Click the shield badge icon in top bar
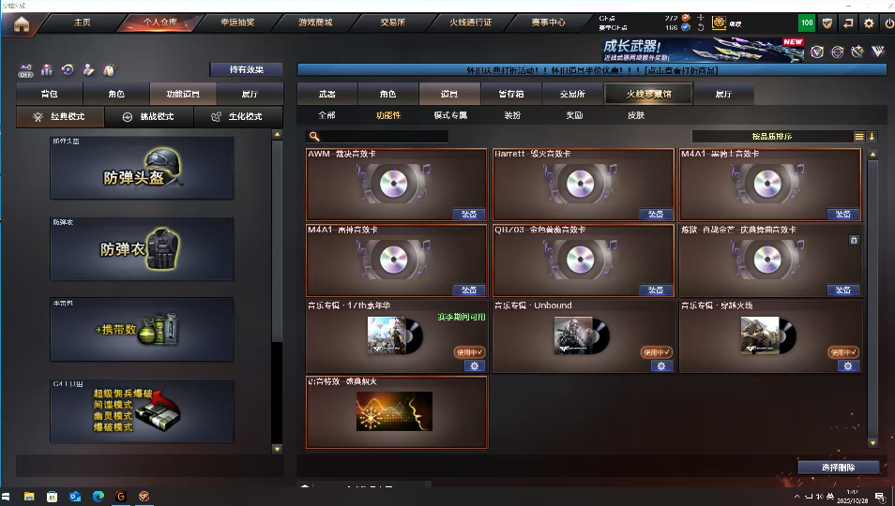 coord(827,22)
